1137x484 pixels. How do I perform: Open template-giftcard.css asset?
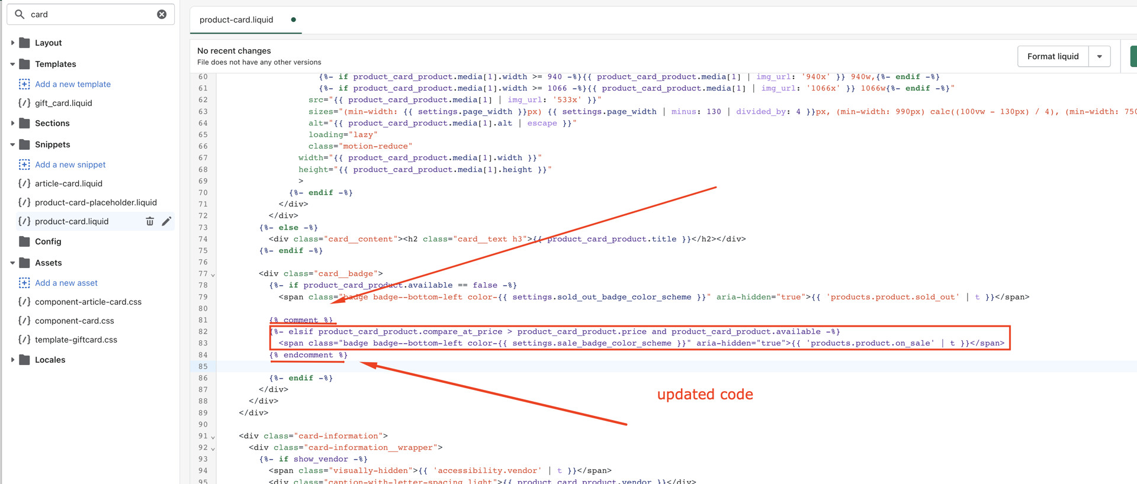point(76,340)
